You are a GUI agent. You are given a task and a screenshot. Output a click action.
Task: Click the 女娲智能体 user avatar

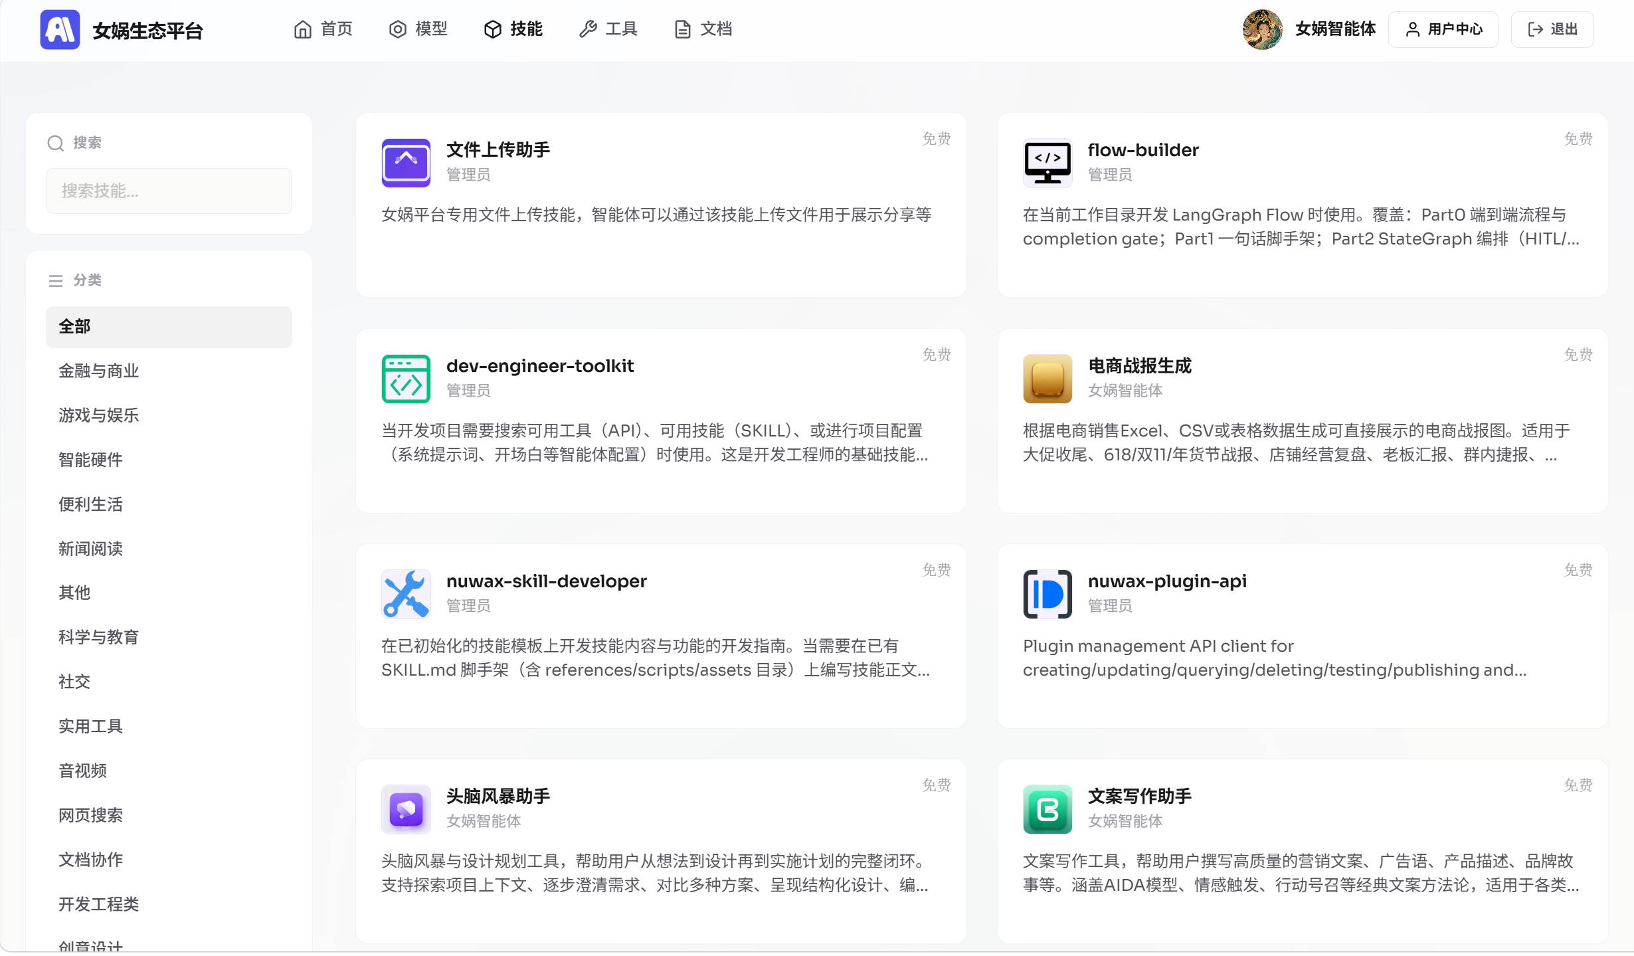coord(1262,29)
